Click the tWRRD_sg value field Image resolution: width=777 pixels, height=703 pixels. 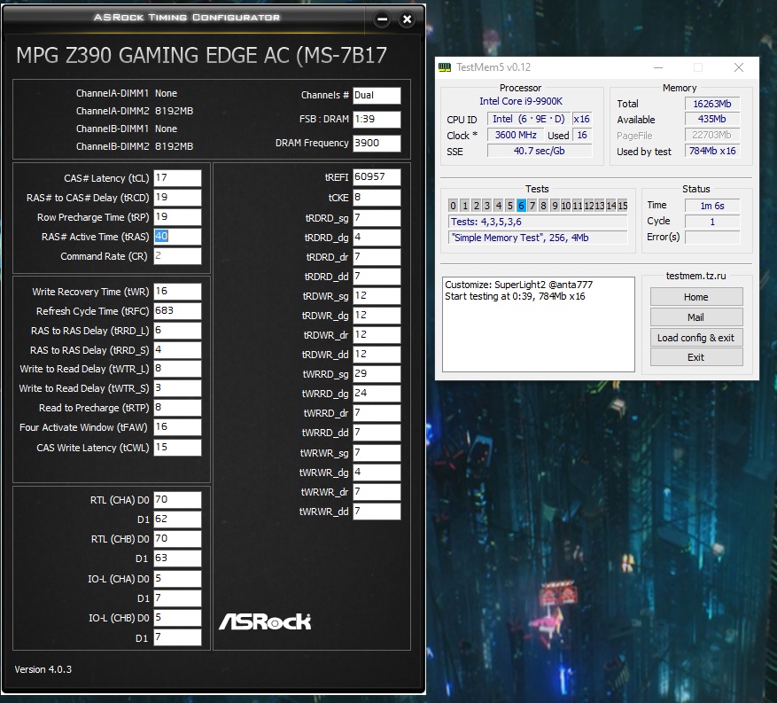(377, 374)
